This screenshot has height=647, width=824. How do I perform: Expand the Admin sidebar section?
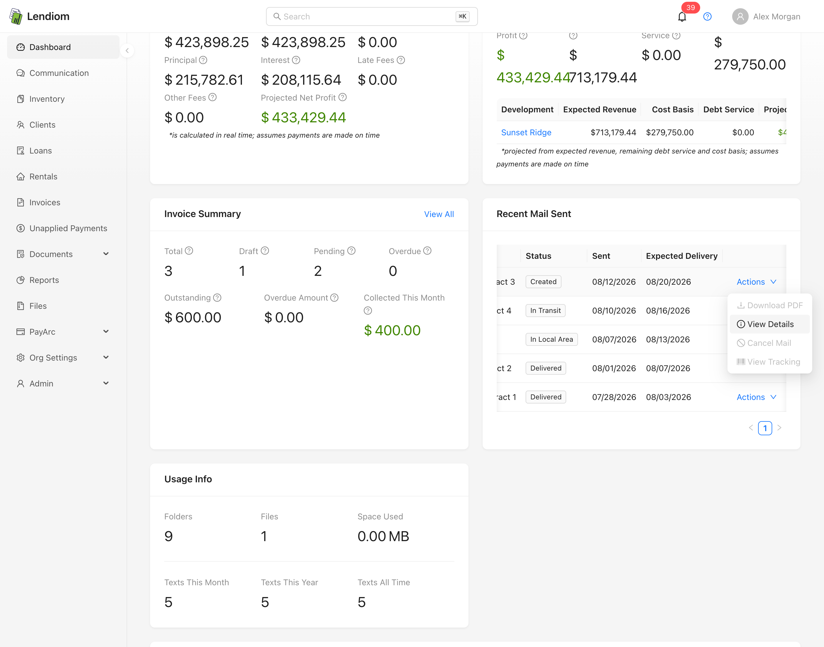63,383
